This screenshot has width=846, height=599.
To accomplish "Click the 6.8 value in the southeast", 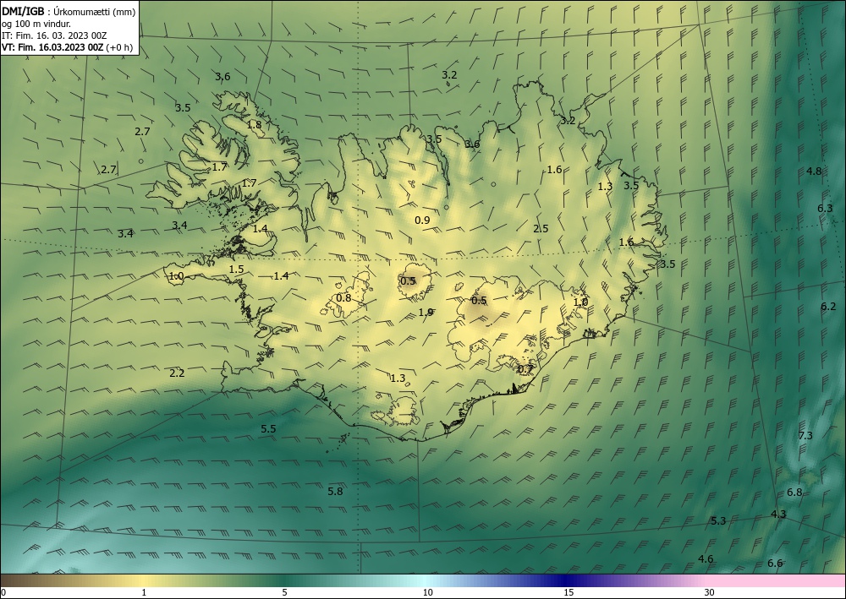I will [794, 492].
